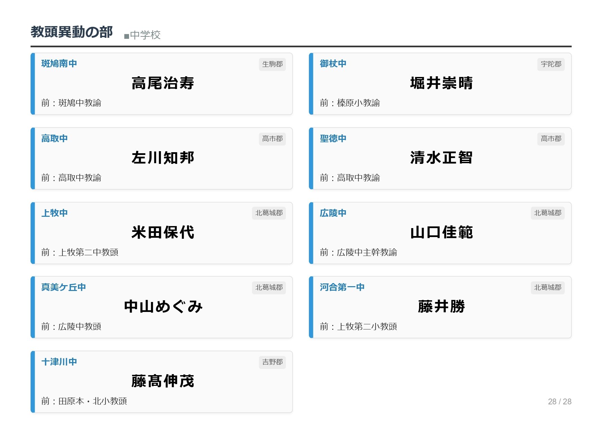Image resolution: width=602 pixels, height=426 pixels.
Task: Click the name 高尾治寿
Action: (x=163, y=83)
